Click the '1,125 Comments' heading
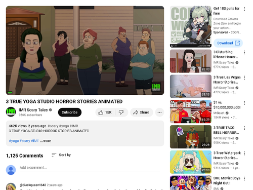This screenshot has width=253, height=190. (x=25, y=156)
